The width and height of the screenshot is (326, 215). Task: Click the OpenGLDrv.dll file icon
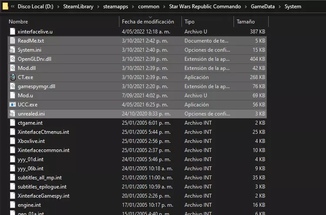[13, 59]
